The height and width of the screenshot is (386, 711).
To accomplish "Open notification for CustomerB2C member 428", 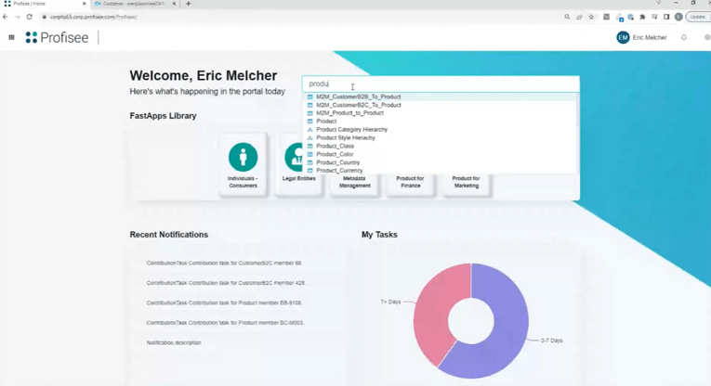I will (x=226, y=283).
